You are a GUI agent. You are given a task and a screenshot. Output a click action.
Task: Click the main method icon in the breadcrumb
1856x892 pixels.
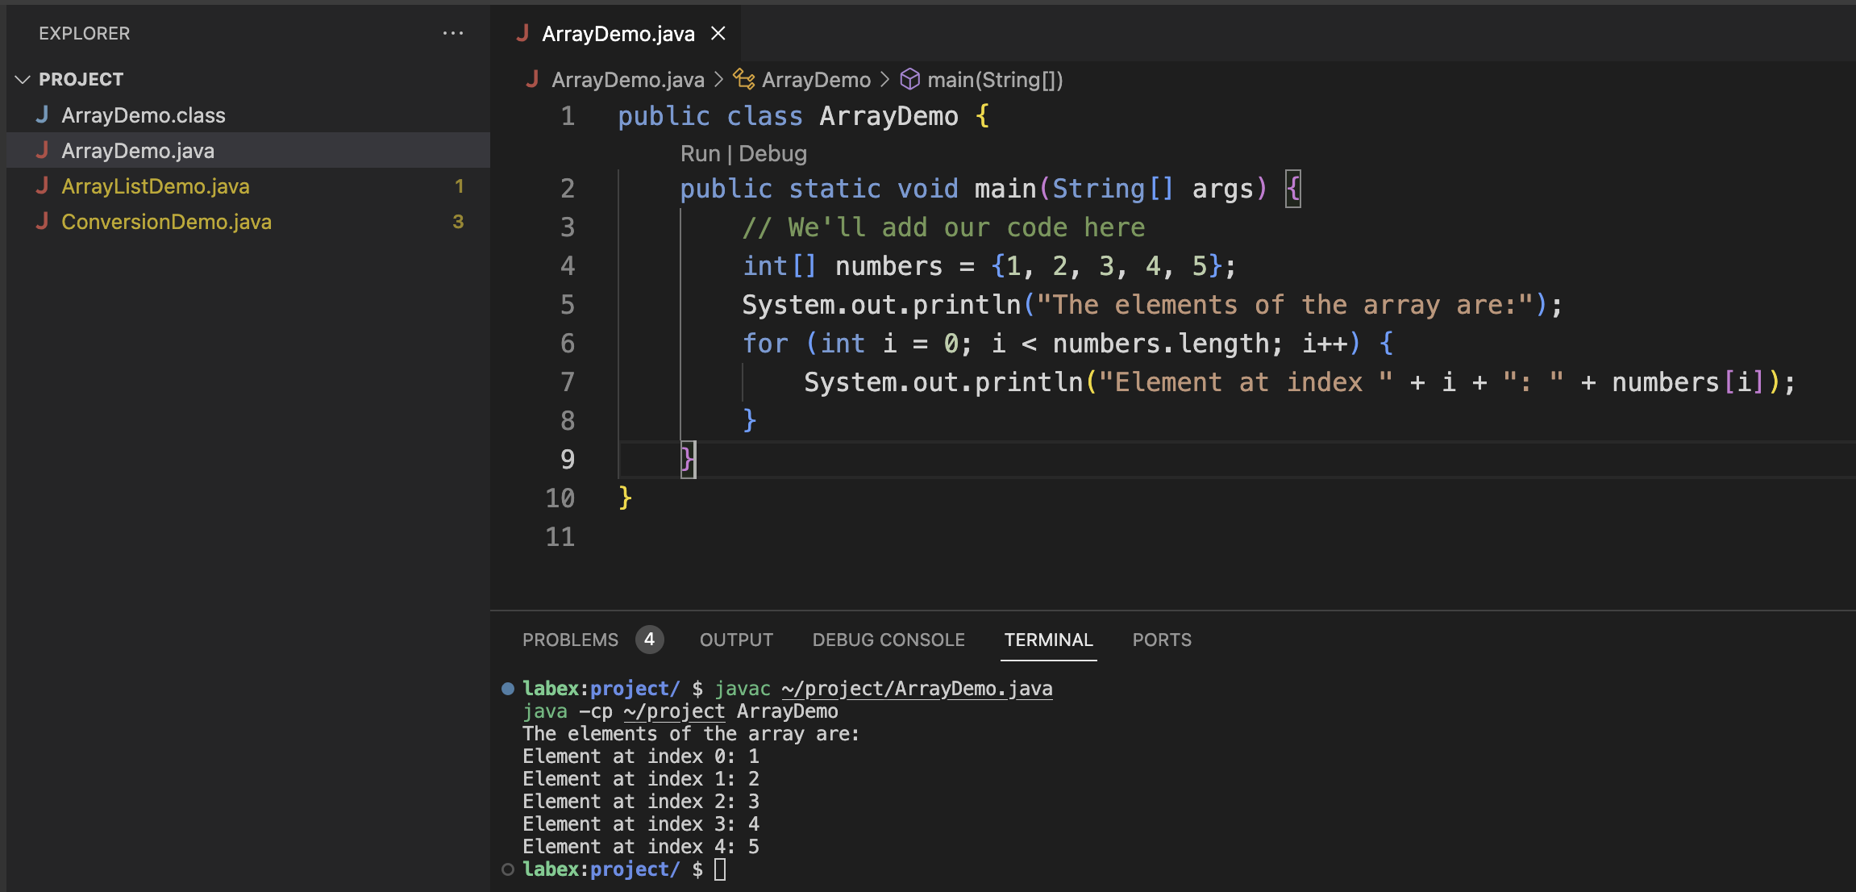click(909, 79)
